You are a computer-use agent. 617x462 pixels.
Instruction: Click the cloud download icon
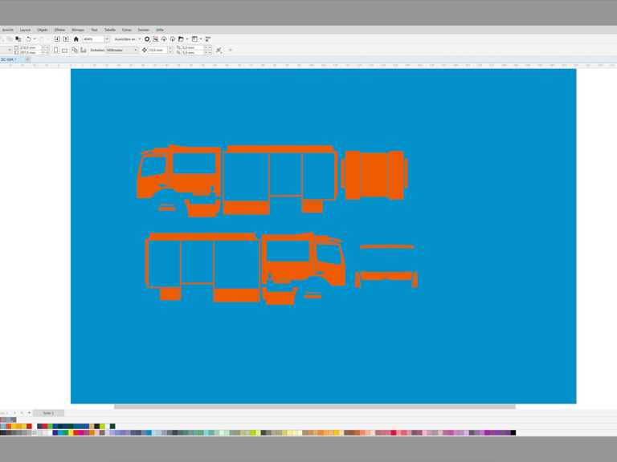[173, 38]
